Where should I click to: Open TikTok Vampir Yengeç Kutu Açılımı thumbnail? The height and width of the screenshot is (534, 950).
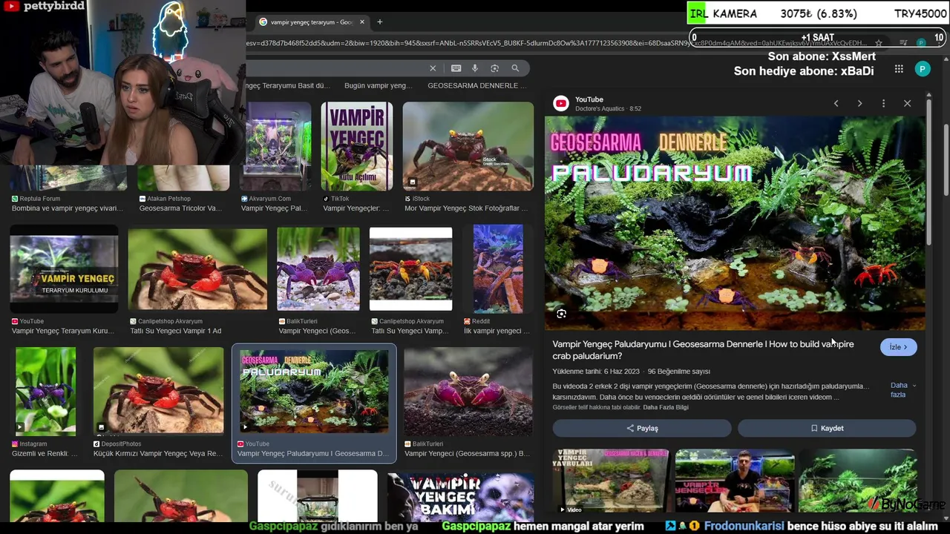(356, 146)
